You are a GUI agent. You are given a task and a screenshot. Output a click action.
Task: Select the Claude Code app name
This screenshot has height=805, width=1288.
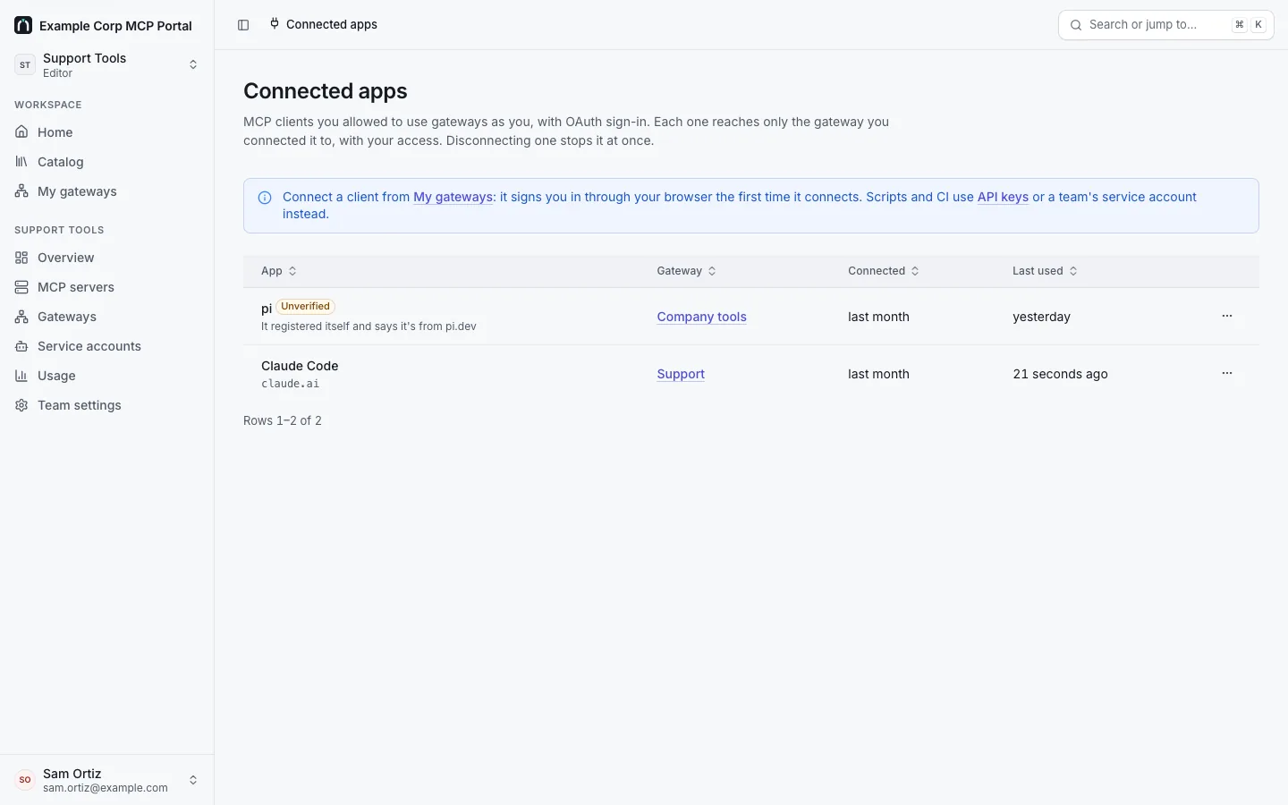coord(300,366)
